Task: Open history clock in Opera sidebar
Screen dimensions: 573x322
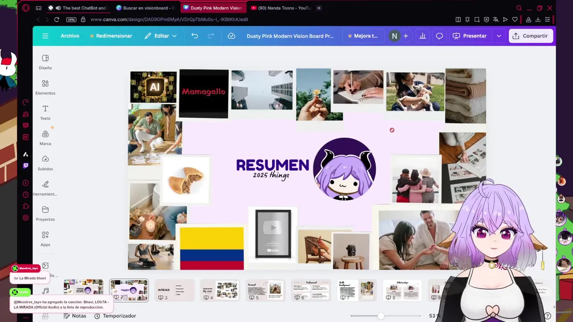Action: pyautogui.click(x=26, y=195)
